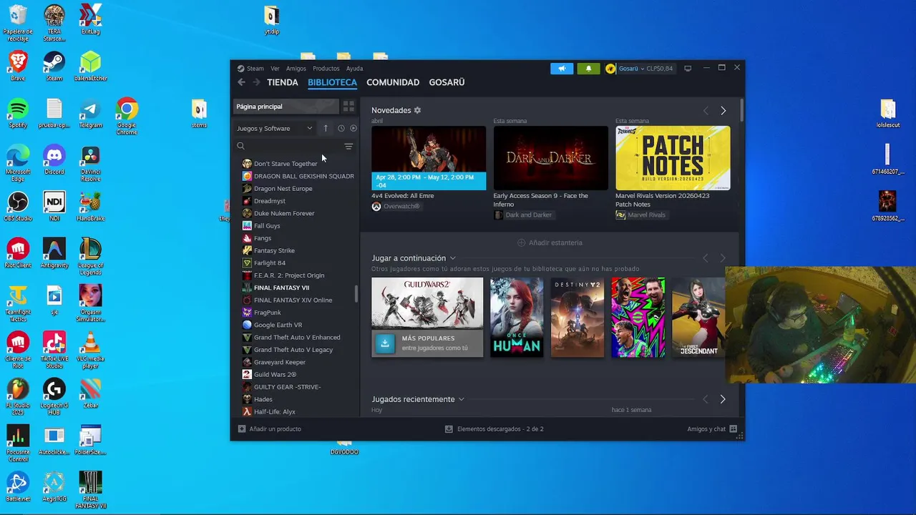The height and width of the screenshot is (515, 916).
Task: Open the Novedades settings gear
Action: click(417, 110)
